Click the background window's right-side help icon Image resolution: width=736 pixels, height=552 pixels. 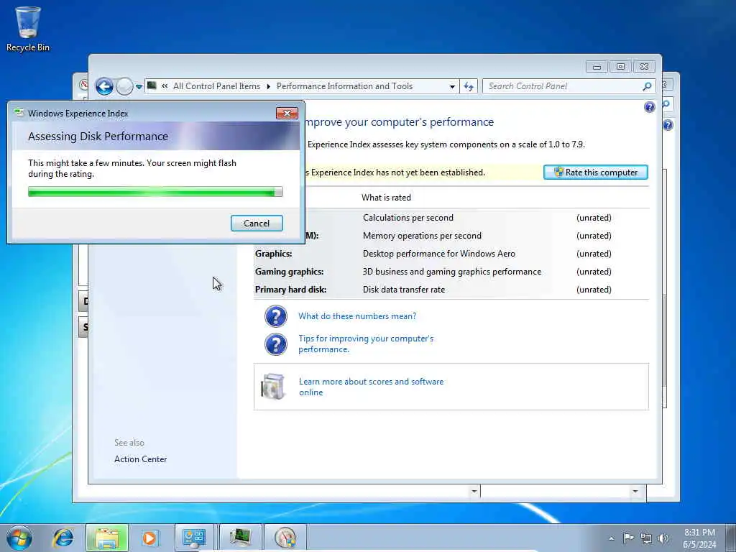point(668,125)
